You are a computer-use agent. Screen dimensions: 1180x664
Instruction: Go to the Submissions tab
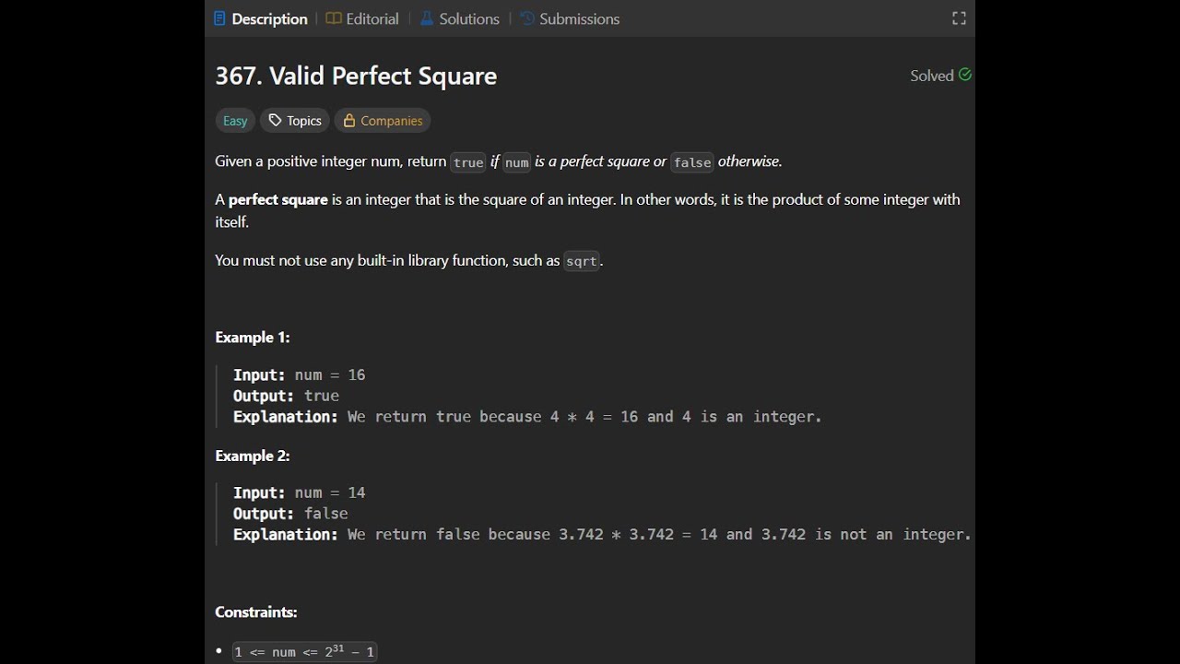coord(579,18)
